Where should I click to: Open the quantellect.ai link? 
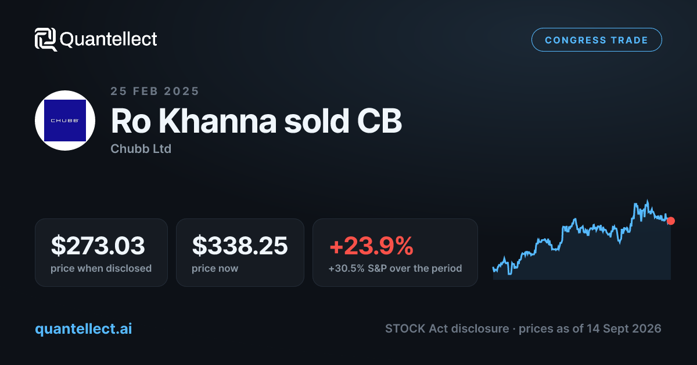pyautogui.click(x=84, y=329)
